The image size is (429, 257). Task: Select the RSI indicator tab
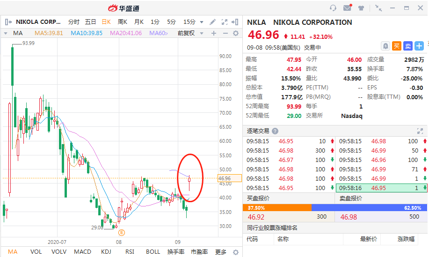130,252
